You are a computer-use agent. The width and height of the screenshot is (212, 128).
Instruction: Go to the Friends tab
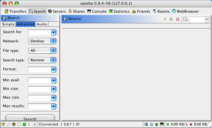pyautogui.click(x=141, y=11)
